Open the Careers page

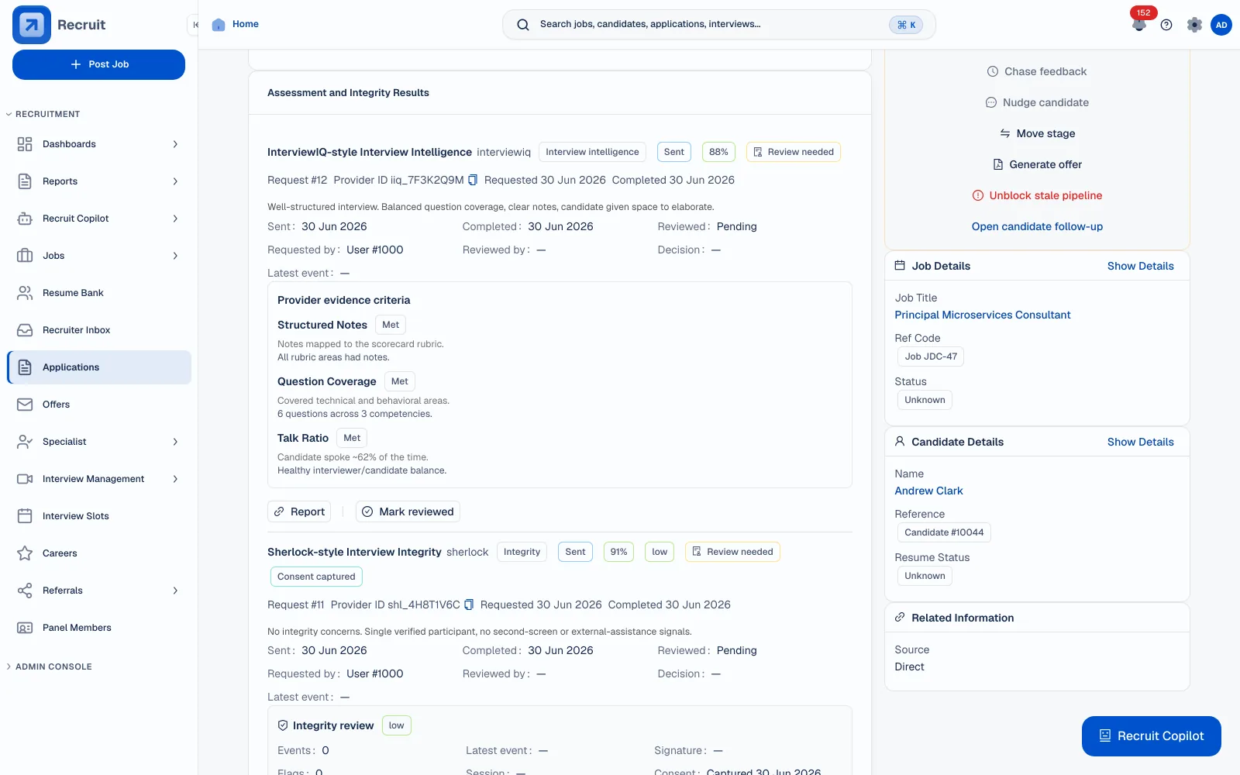coord(99,553)
